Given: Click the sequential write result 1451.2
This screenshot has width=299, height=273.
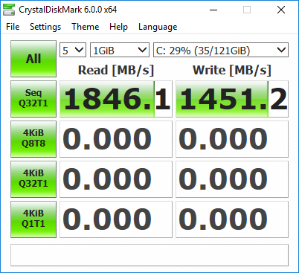Looking at the screenshot, I should pyautogui.click(x=232, y=99).
